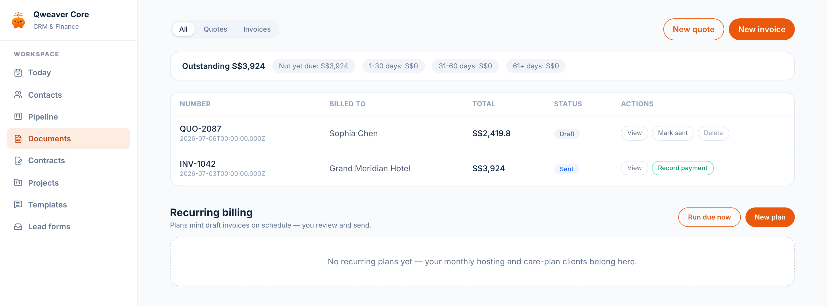Record payment for INV-1042

pyautogui.click(x=682, y=168)
